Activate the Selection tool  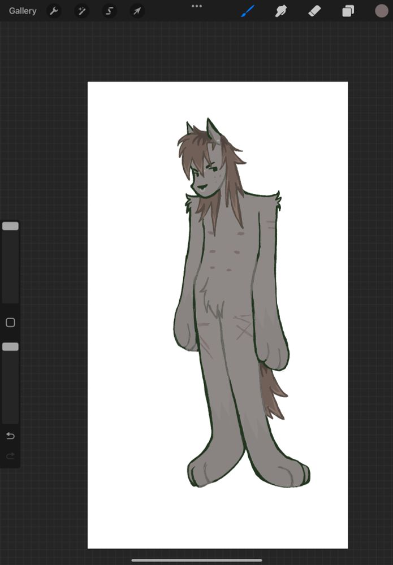(109, 11)
